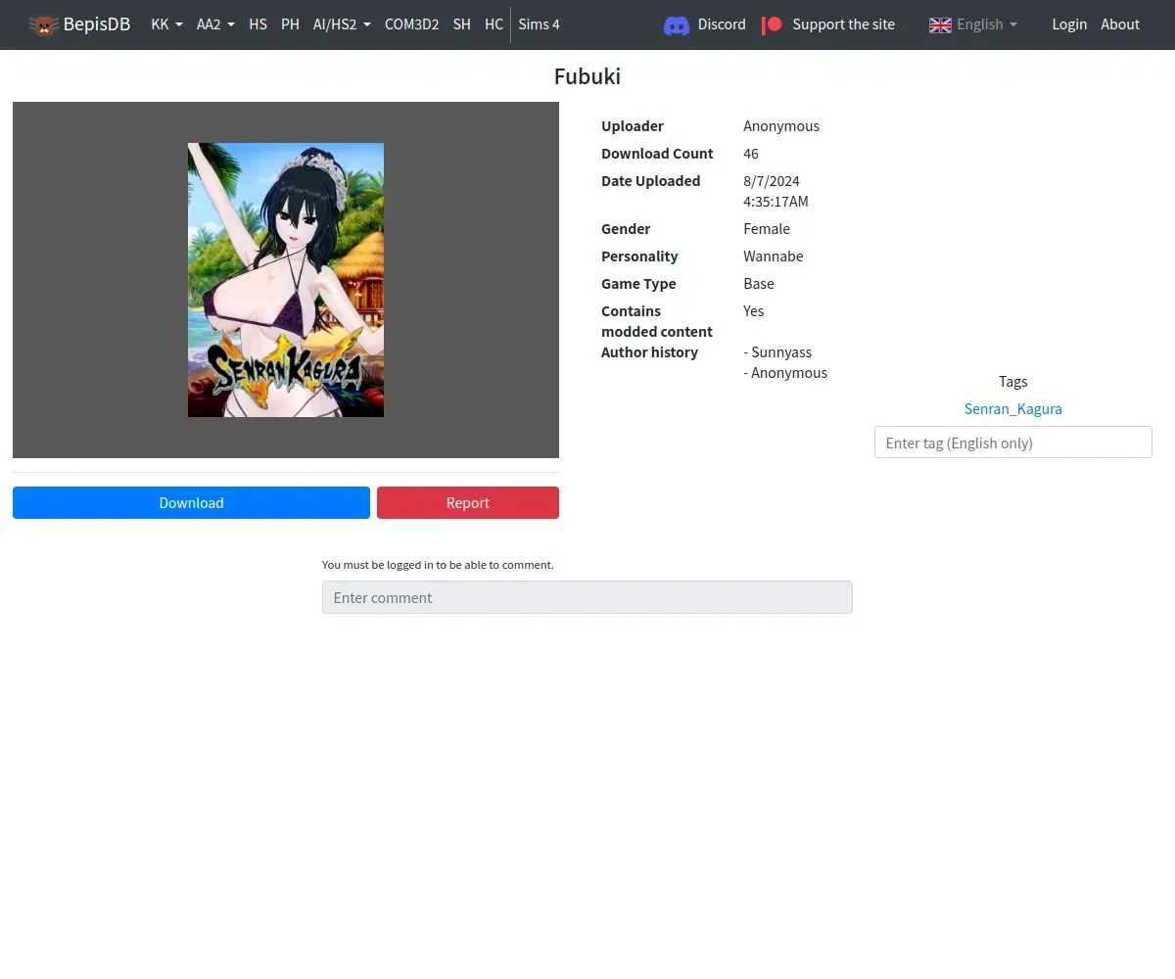Click the Enter comment field
This screenshot has height=979, width=1175.
pos(587,597)
